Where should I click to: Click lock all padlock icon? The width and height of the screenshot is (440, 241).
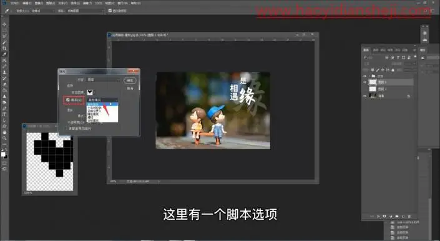tap(393, 70)
